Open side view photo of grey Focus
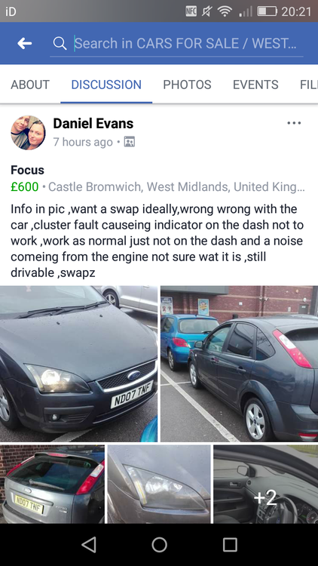Image resolution: width=318 pixels, height=566 pixels. pos(239,364)
